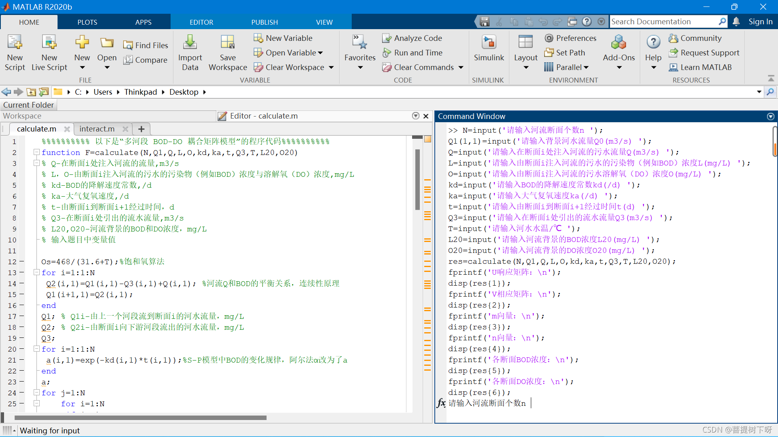The width and height of the screenshot is (778, 437).
Task: Open the Command Window actions dropdown
Action: (x=770, y=117)
